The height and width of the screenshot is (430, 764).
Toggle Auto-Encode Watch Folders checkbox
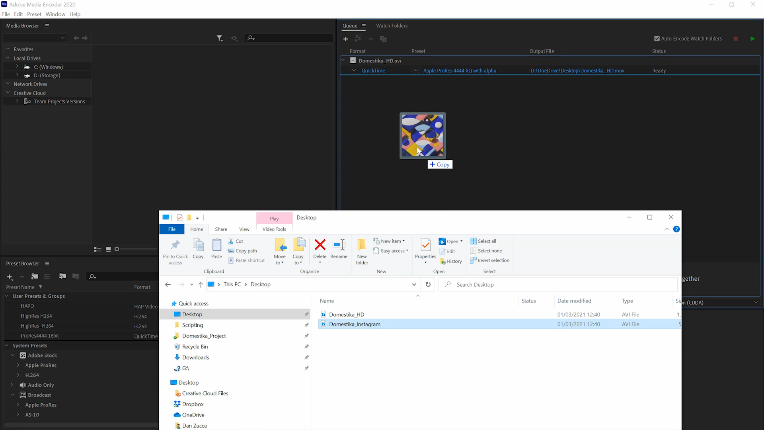coord(657,39)
